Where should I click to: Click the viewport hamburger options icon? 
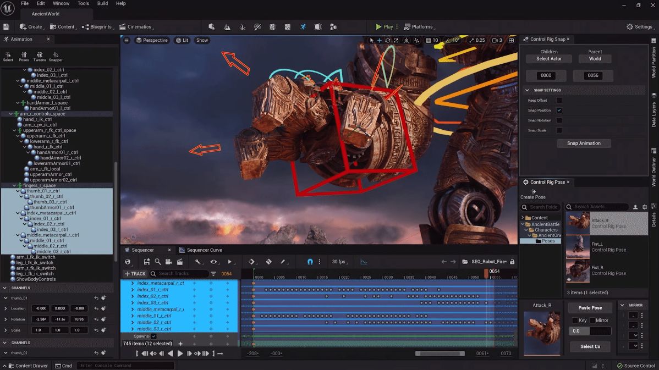click(x=127, y=40)
